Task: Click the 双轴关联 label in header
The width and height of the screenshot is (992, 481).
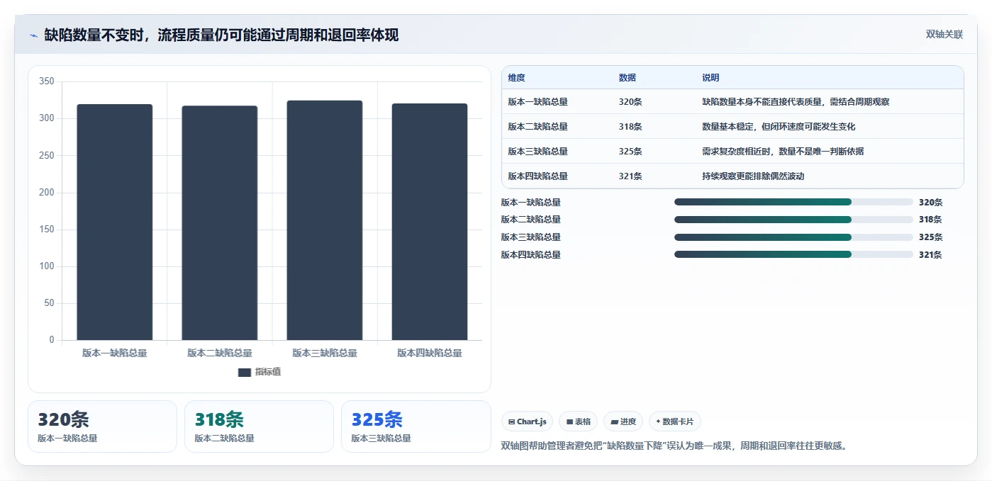Action: coord(944,35)
